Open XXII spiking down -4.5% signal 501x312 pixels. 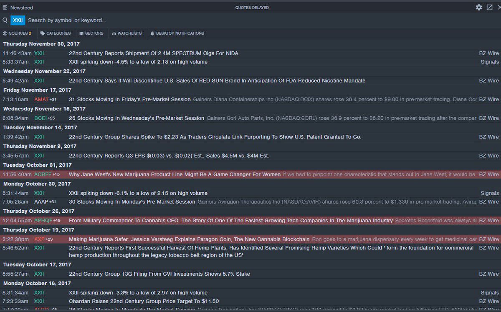pyautogui.click(x=138, y=62)
